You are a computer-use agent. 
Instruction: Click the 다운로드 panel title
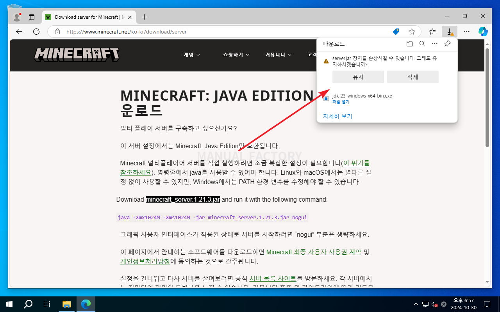tap(334, 44)
